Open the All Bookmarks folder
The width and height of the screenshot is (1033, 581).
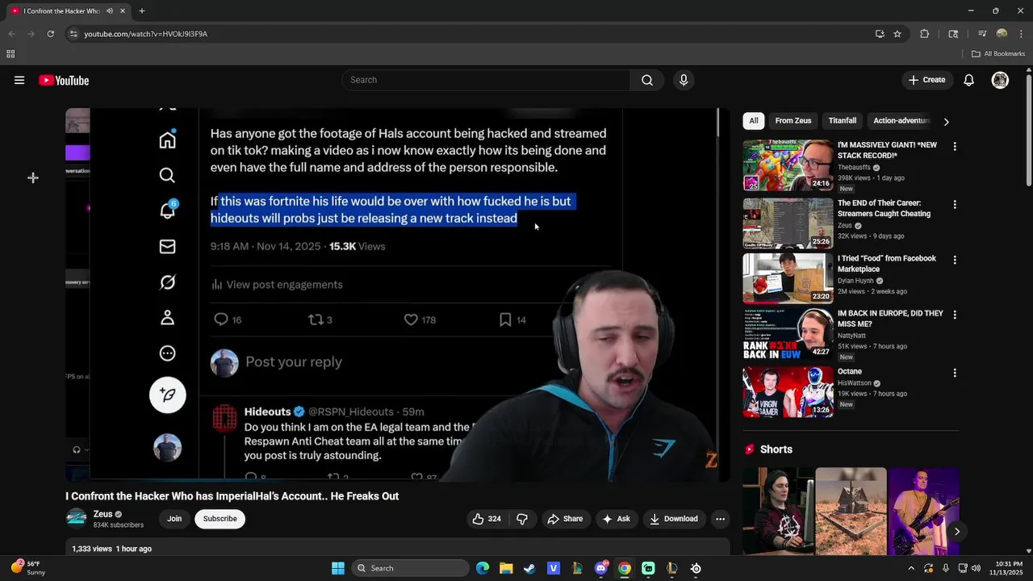[x=998, y=54]
